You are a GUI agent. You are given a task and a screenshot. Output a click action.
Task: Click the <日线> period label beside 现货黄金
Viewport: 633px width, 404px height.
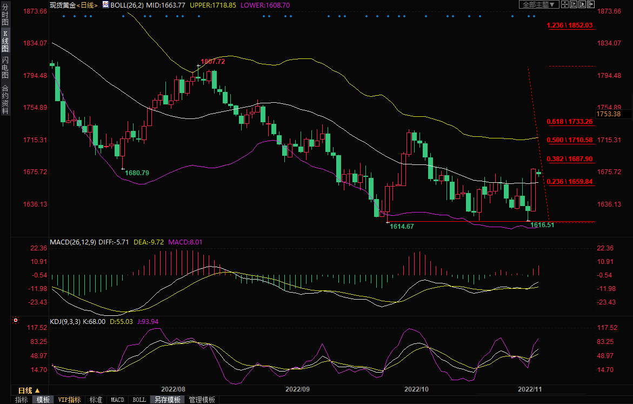tap(86, 5)
